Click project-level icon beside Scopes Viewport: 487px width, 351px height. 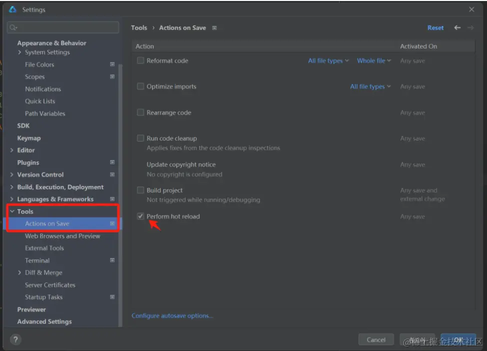[113, 76]
